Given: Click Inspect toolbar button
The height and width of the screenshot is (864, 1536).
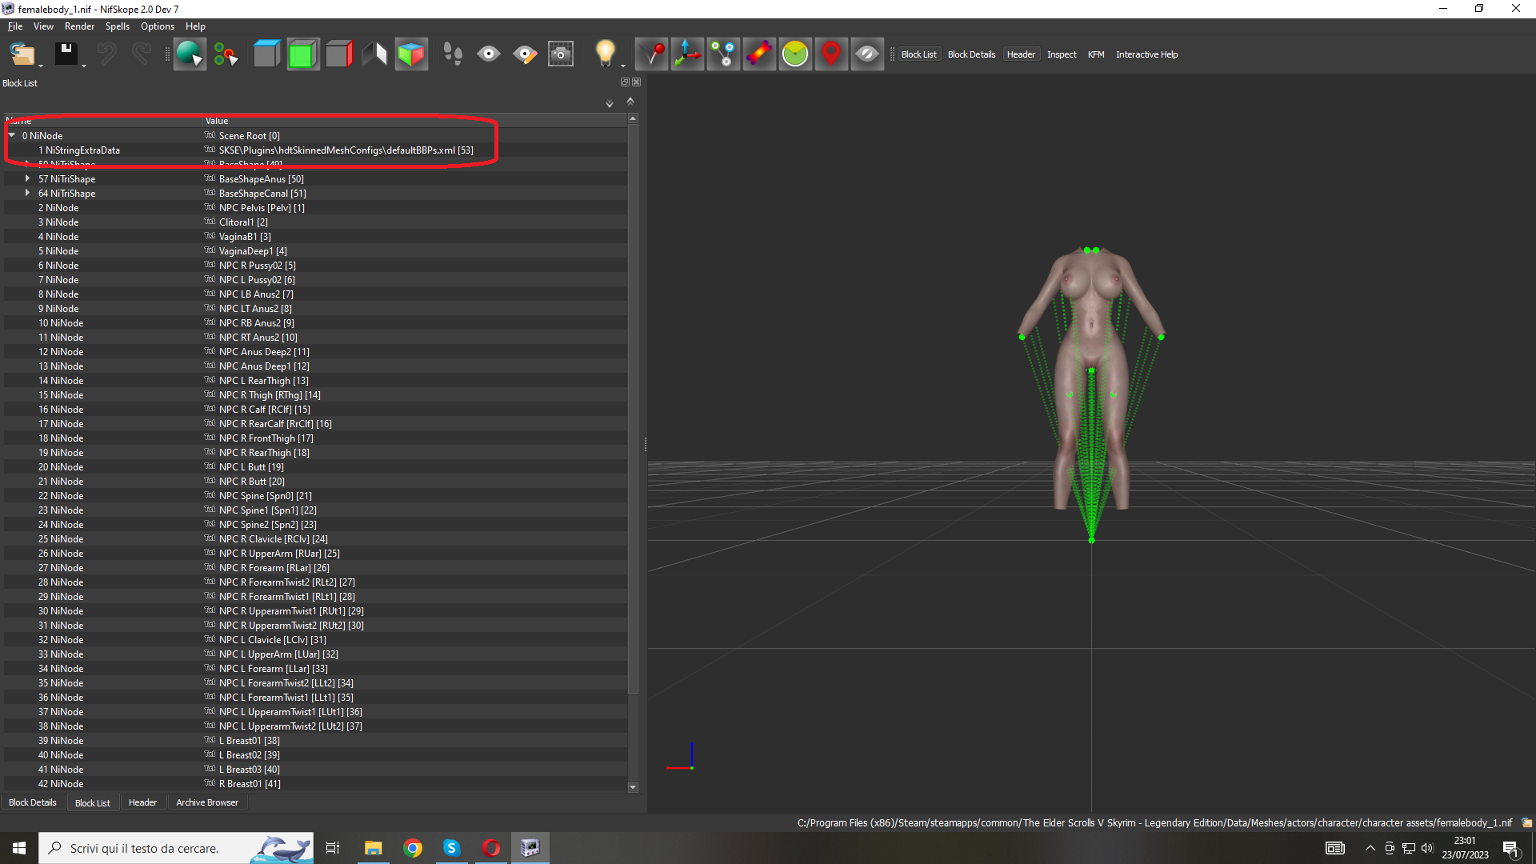Looking at the screenshot, I should point(1062,54).
